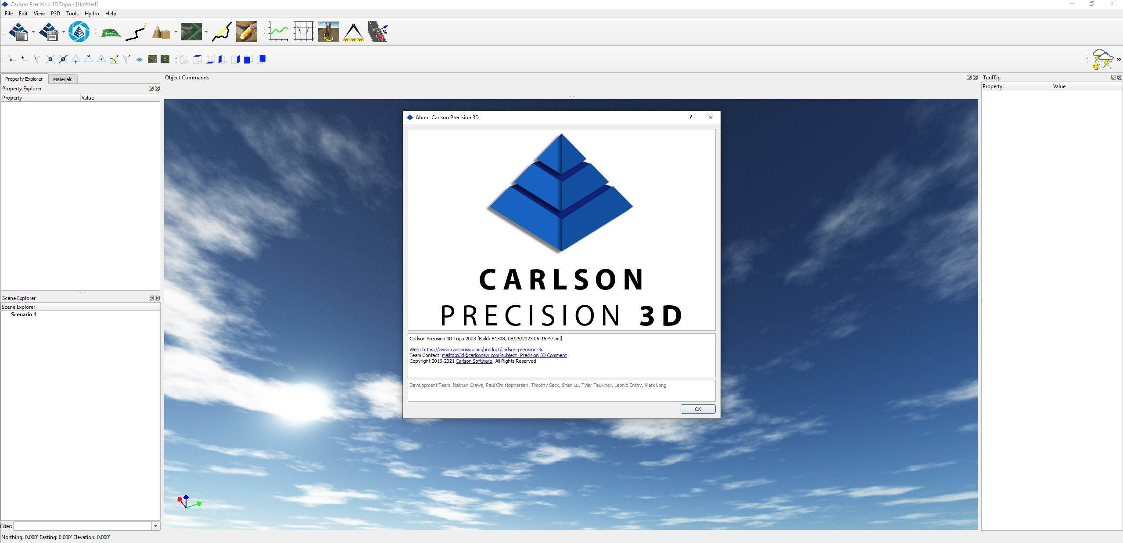Close the About Carlson Precision 3D dialog
Viewport: 1123px width, 543px height.
coord(710,117)
